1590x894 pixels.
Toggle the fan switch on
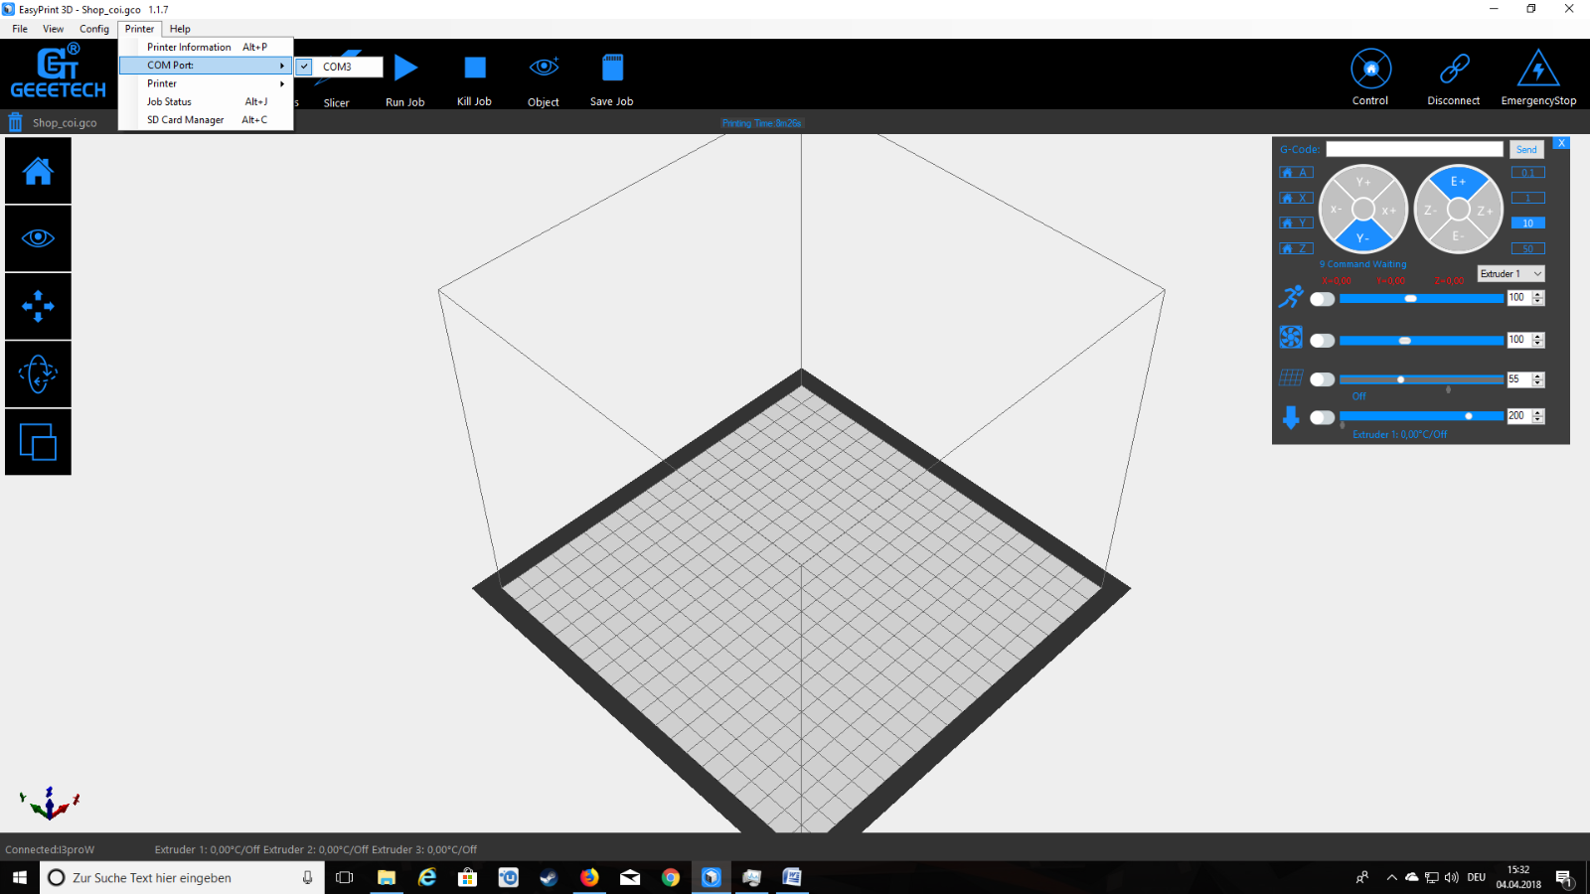pyautogui.click(x=1322, y=341)
